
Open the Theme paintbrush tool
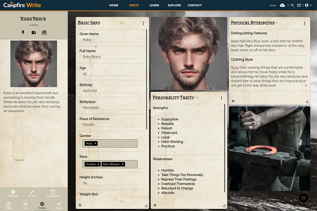pos(32,193)
